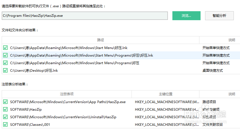Uncheck the SOFTWARE\HaoZip registry checkbox
Viewport: 240px width, 130px height.
(x=5, y=109)
